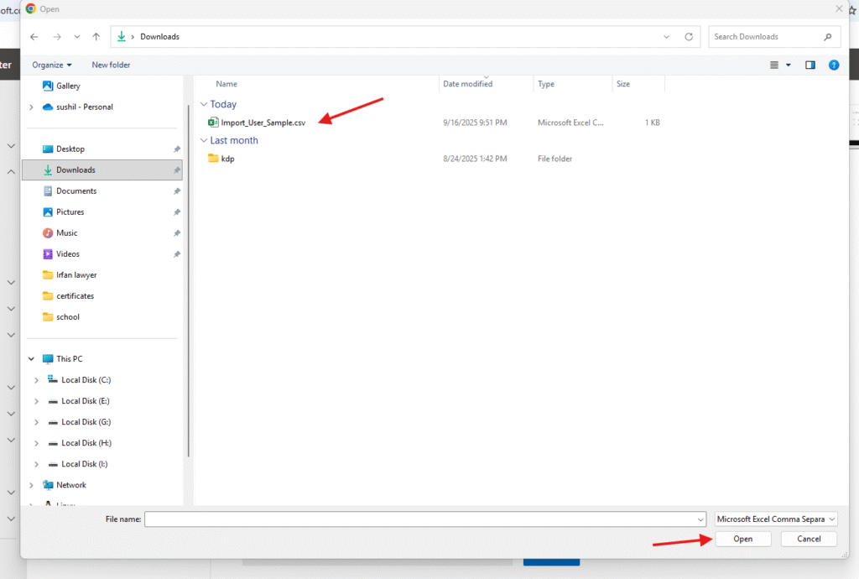859x579 pixels.
Task: Select Videos in the navigation pane
Action: click(67, 254)
